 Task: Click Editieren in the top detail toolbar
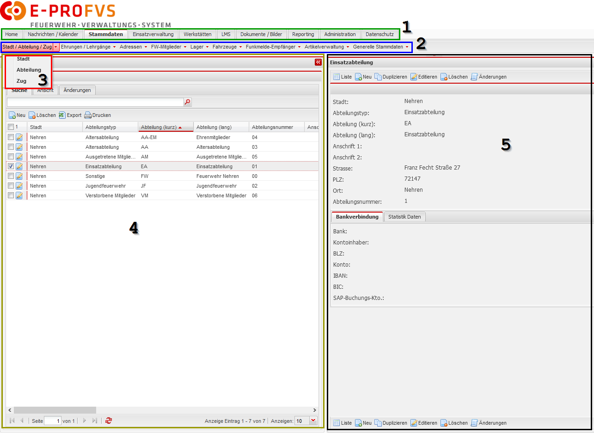[423, 77]
